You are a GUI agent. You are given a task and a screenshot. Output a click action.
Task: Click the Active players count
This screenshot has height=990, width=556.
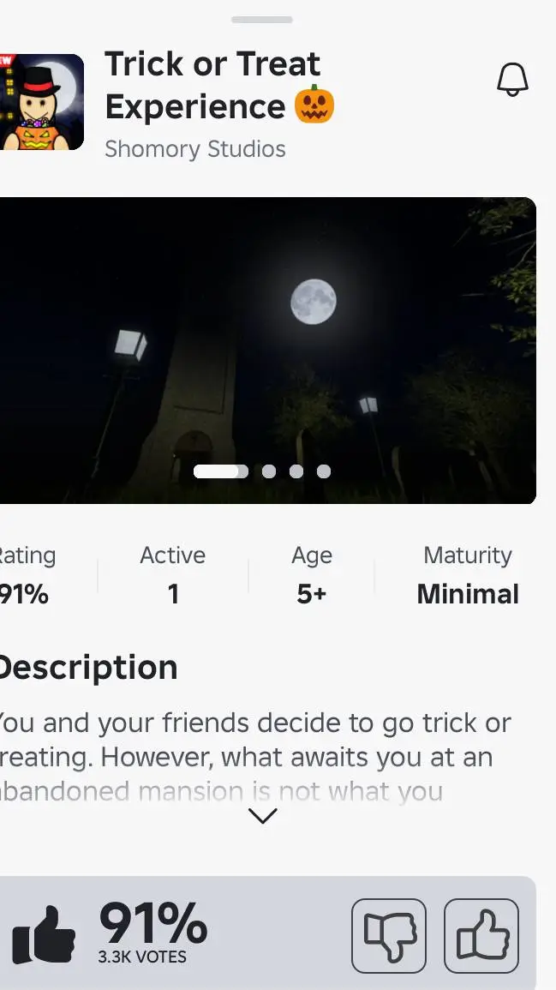pos(172,574)
